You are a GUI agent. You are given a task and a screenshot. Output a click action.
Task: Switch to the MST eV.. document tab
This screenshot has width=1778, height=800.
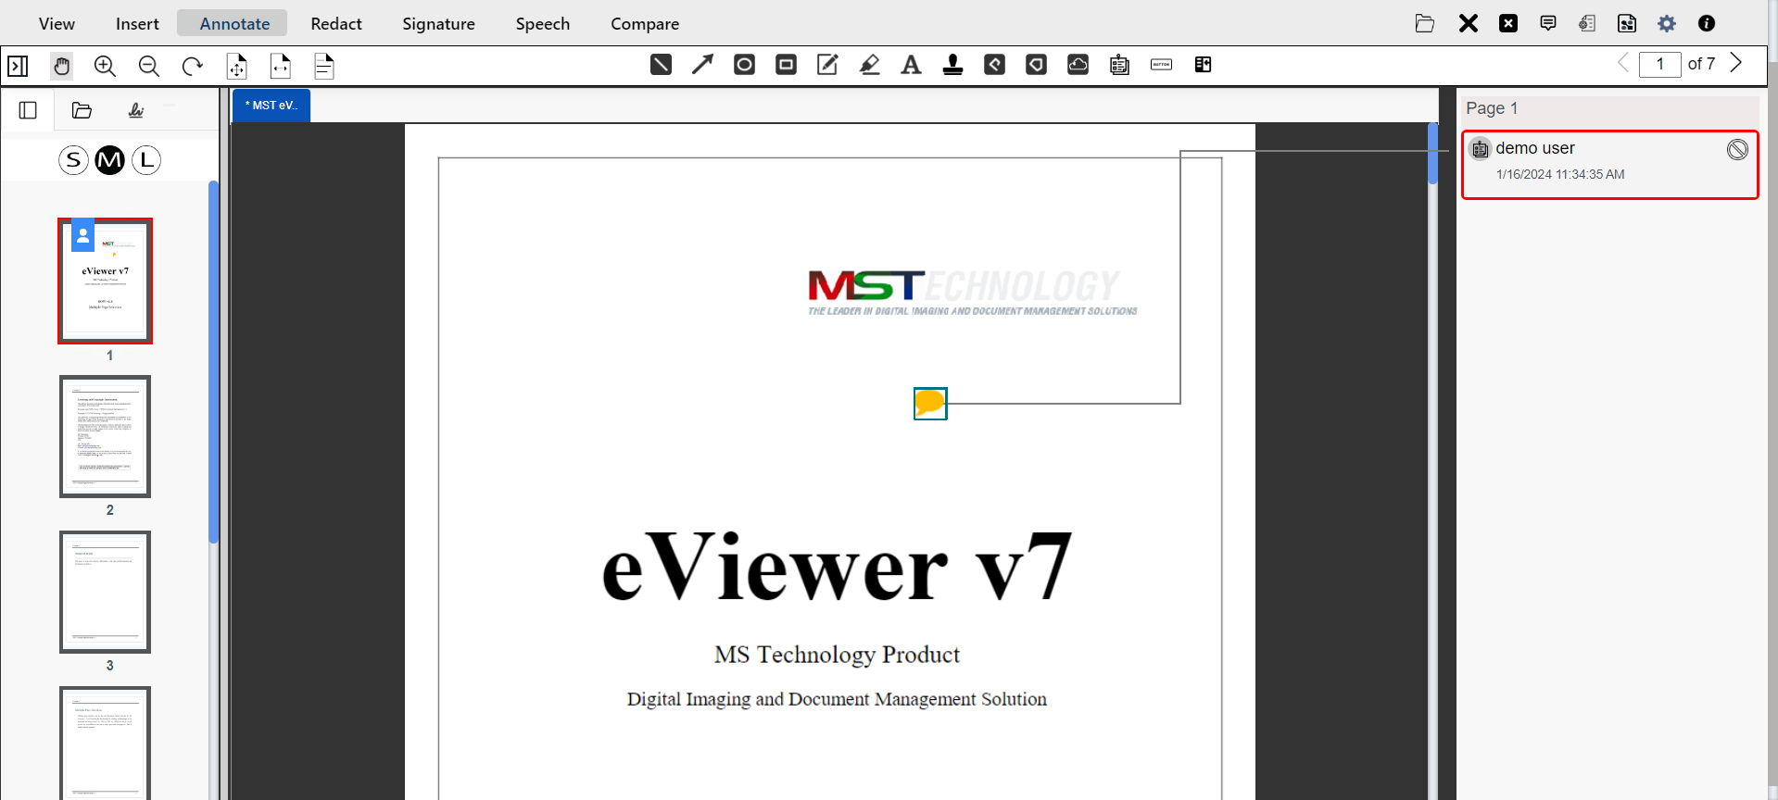pos(271,106)
